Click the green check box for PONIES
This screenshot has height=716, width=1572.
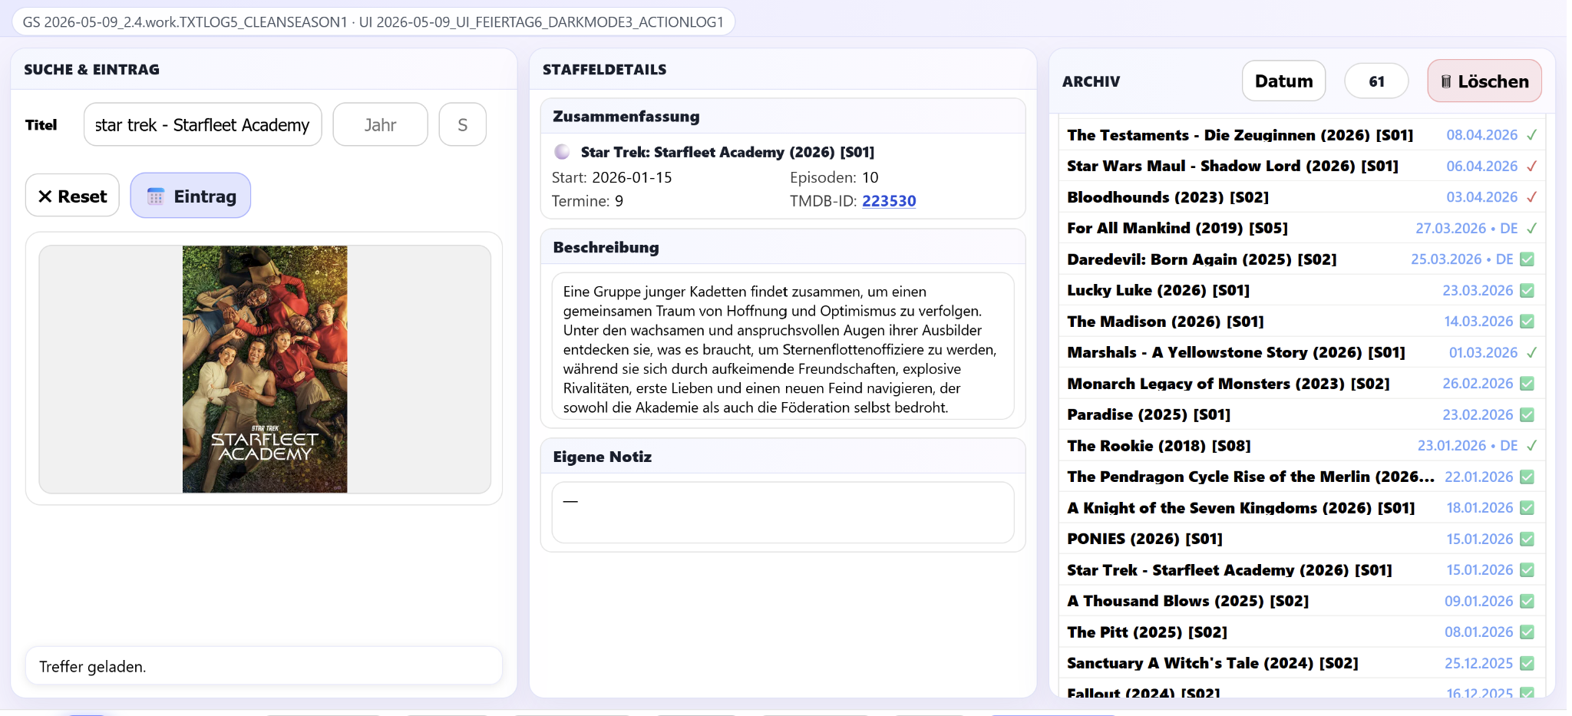tap(1527, 539)
